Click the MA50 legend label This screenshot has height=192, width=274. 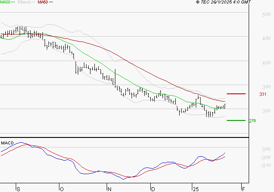pos(43,2)
